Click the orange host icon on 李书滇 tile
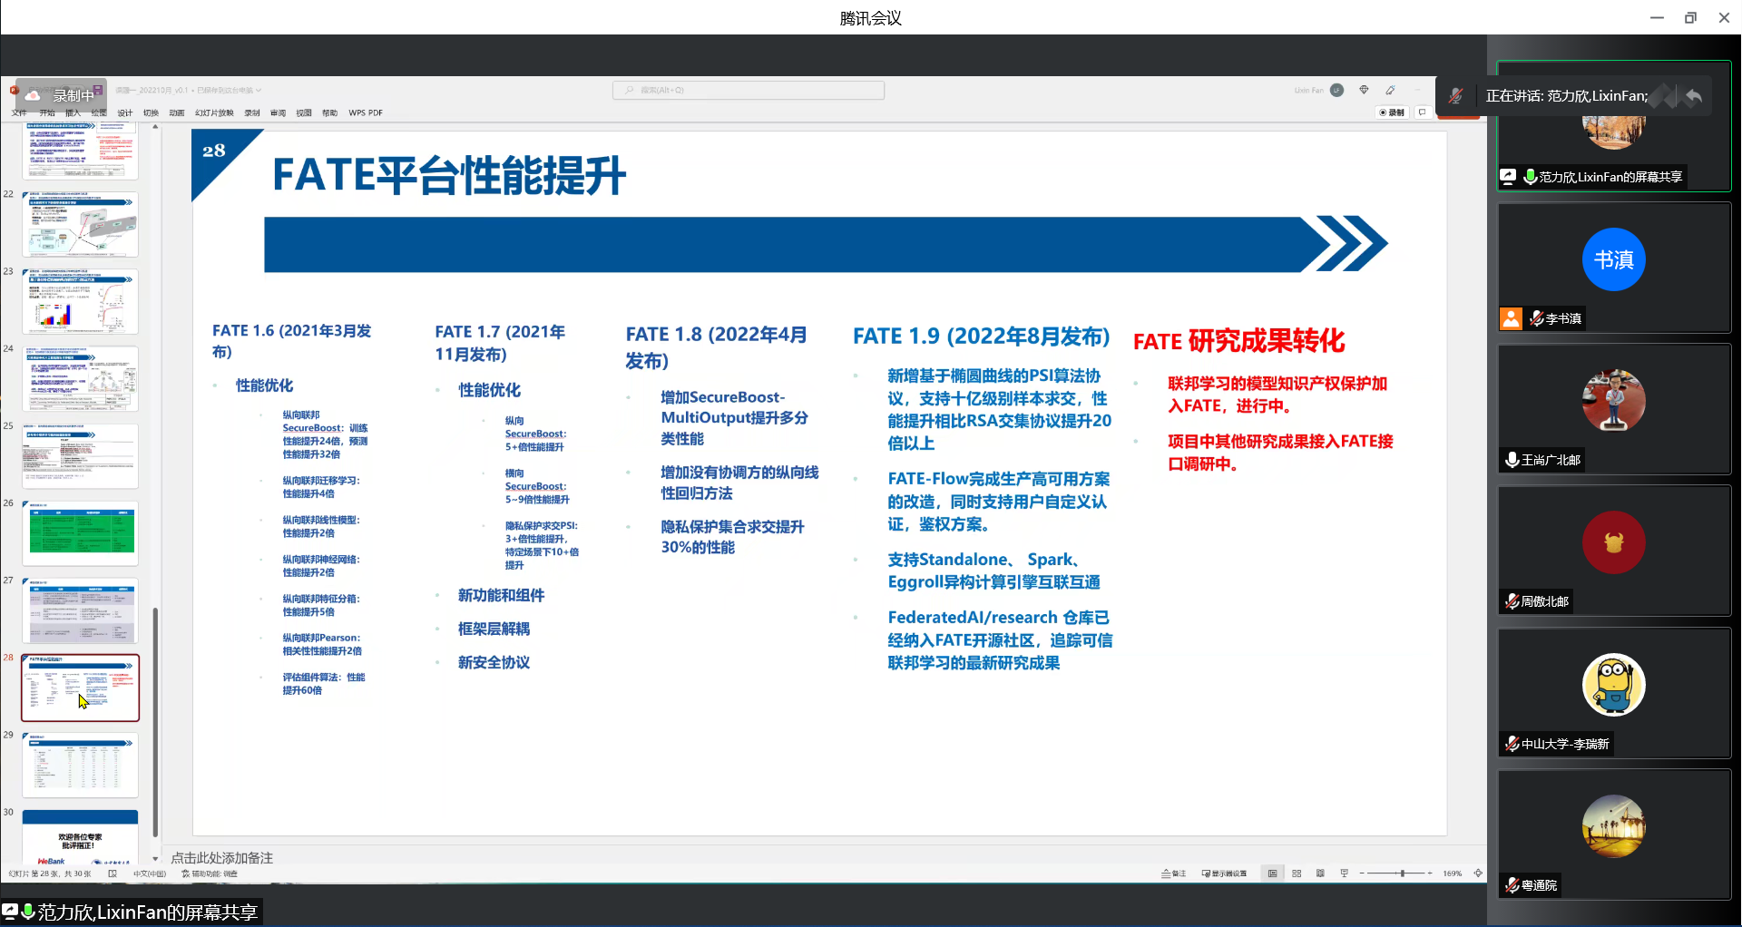Viewport: 1742px width, 927px height. coord(1511,318)
